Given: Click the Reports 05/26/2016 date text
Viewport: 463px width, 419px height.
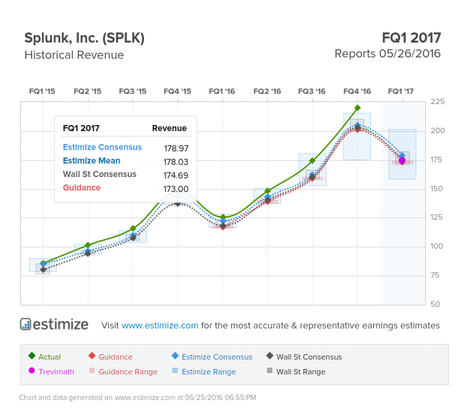Looking at the screenshot, I should coord(387,54).
